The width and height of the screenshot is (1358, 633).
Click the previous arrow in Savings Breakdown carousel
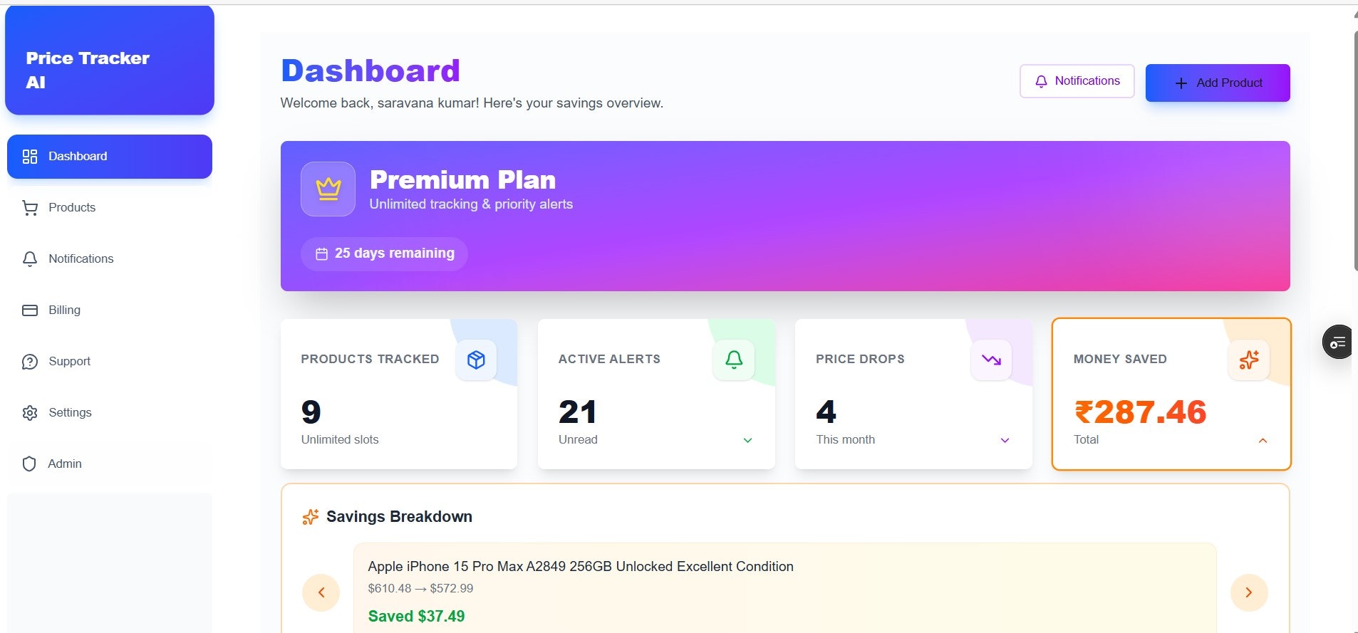click(321, 592)
